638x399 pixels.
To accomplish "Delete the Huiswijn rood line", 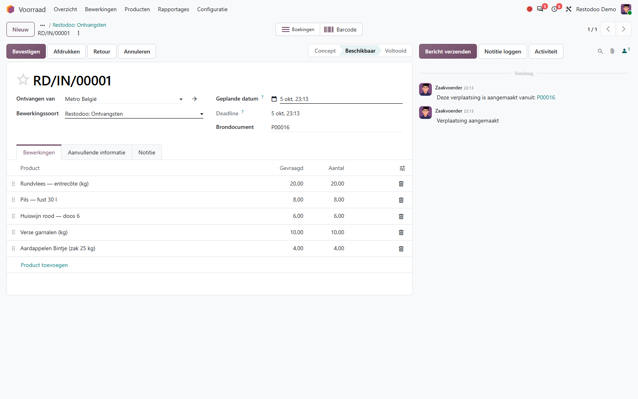I will click(x=401, y=216).
